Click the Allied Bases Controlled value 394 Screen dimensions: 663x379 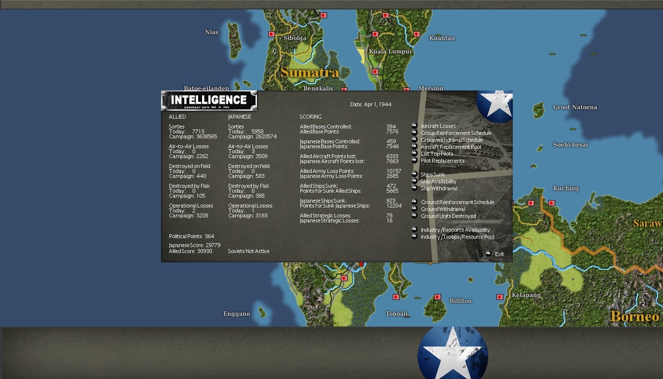pyautogui.click(x=391, y=126)
